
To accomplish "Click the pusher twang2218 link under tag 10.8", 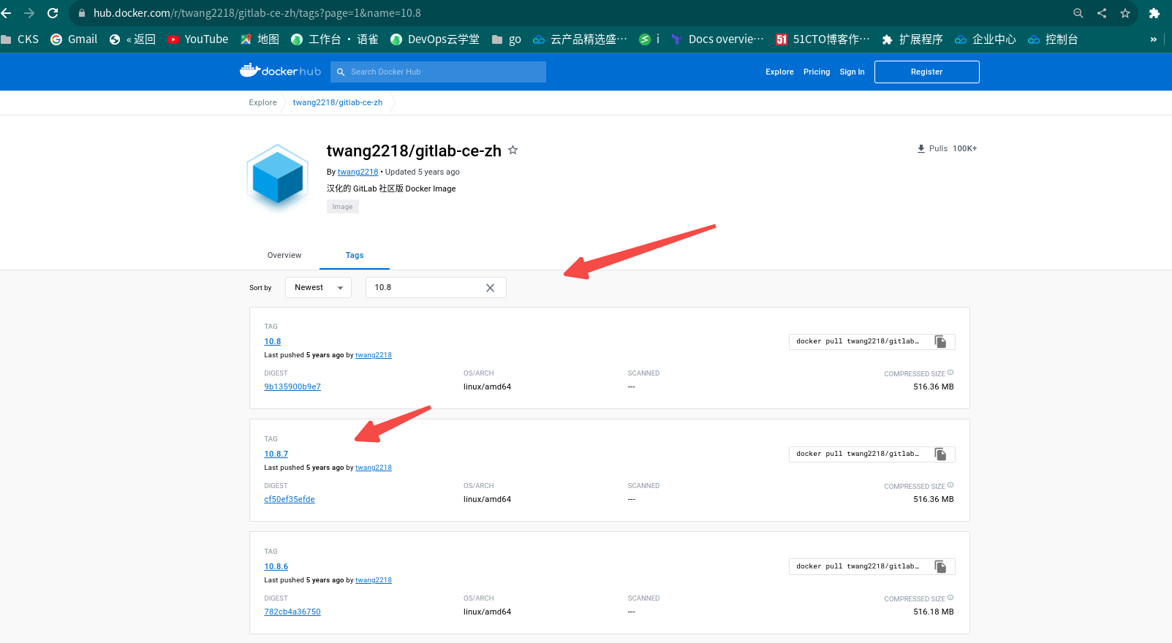I will click(374, 355).
